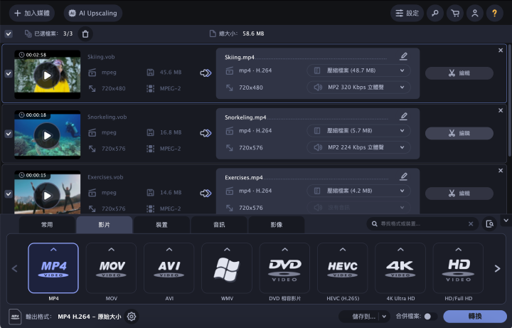
Task: Click the 轉換 convert button
Action: [475, 316]
